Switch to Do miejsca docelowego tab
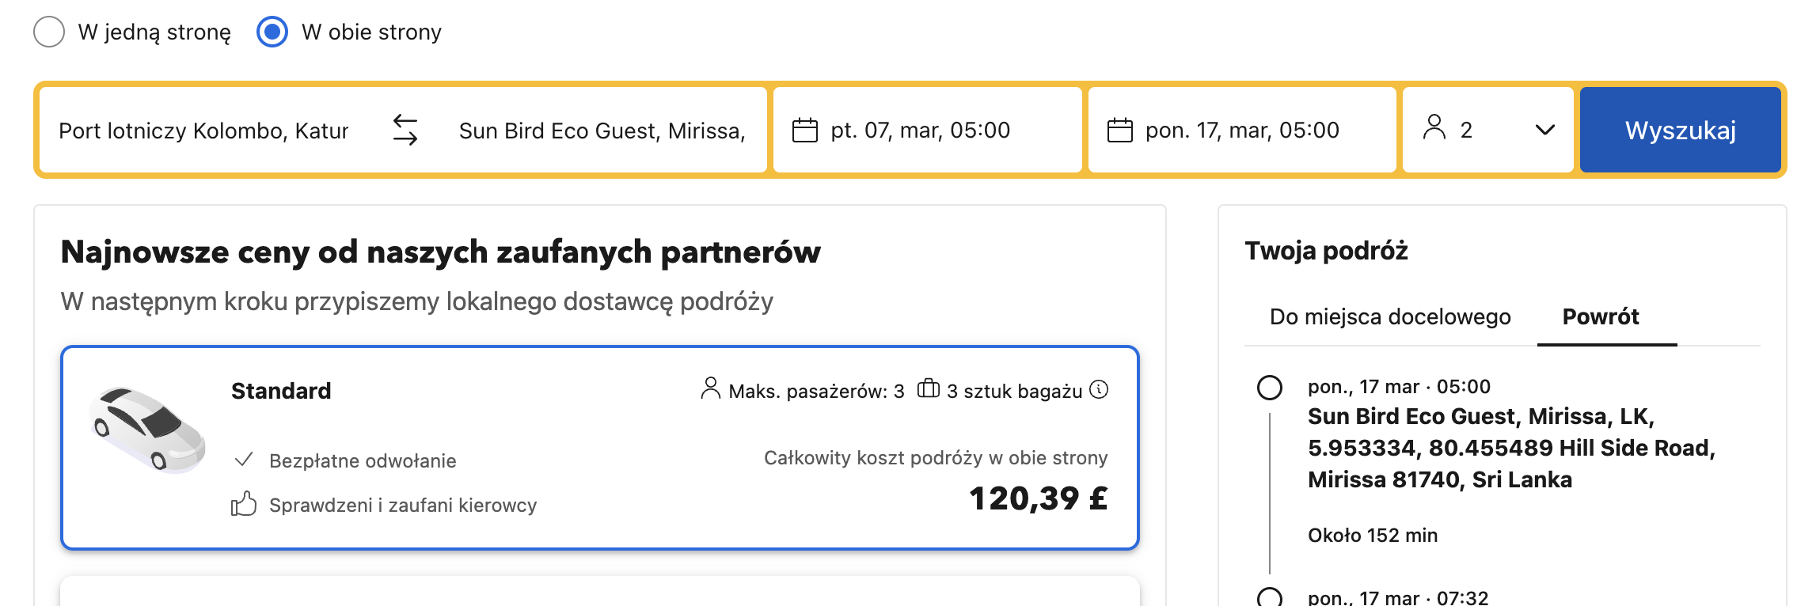This screenshot has width=1797, height=606. [1390, 316]
